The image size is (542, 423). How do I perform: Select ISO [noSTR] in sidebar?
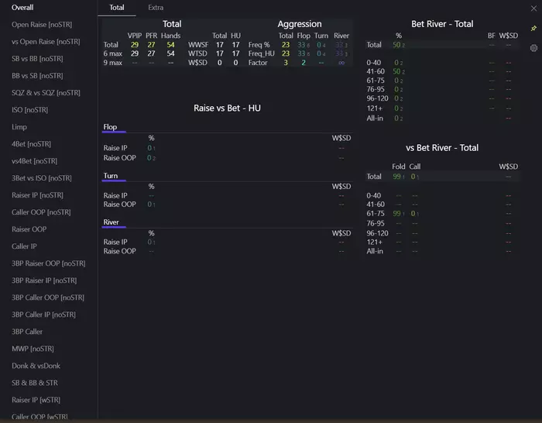tap(29, 110)
